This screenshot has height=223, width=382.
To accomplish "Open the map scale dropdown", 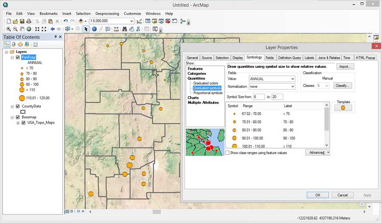I will pyautogui.click(x=132, y=21).
